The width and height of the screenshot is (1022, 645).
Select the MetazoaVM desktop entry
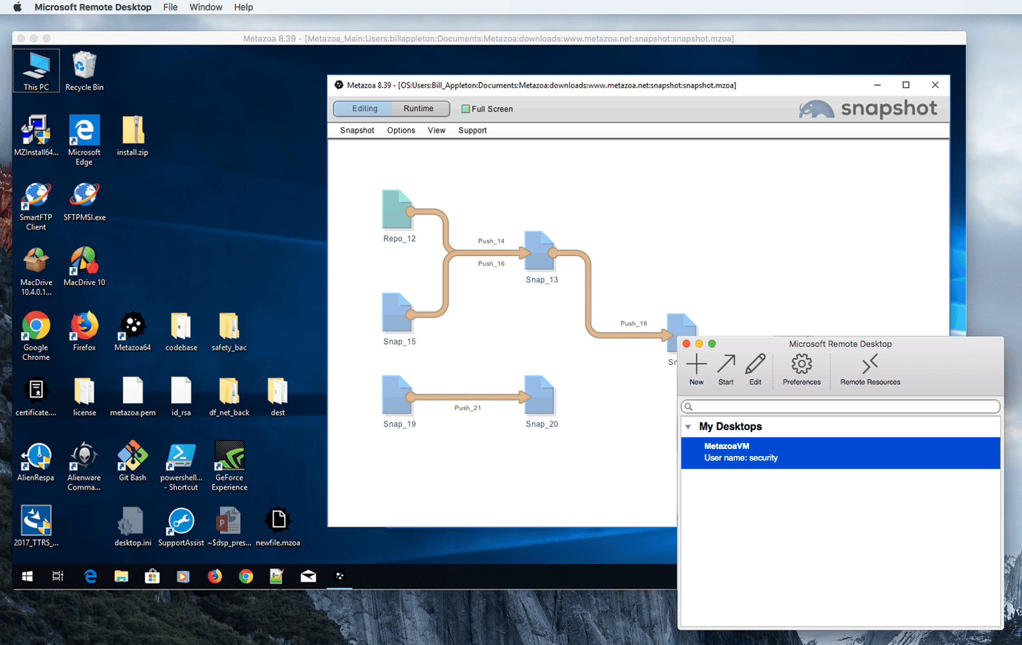[840, 453]
